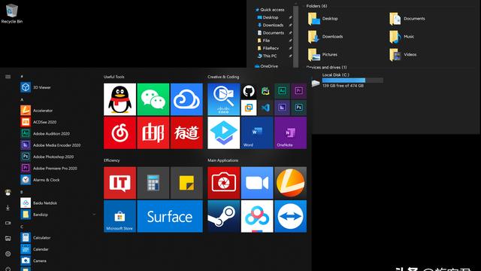Open the user account avatar in Start rail
481x271 pixels.
pyautogui.click(x=8, y=193)
